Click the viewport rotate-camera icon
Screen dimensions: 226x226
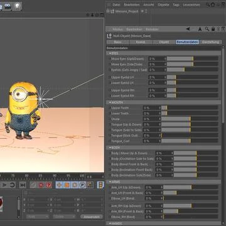97,15
